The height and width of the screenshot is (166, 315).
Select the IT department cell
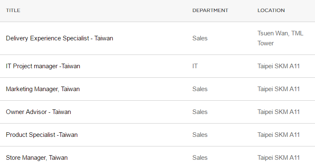[x=195, y=66]
